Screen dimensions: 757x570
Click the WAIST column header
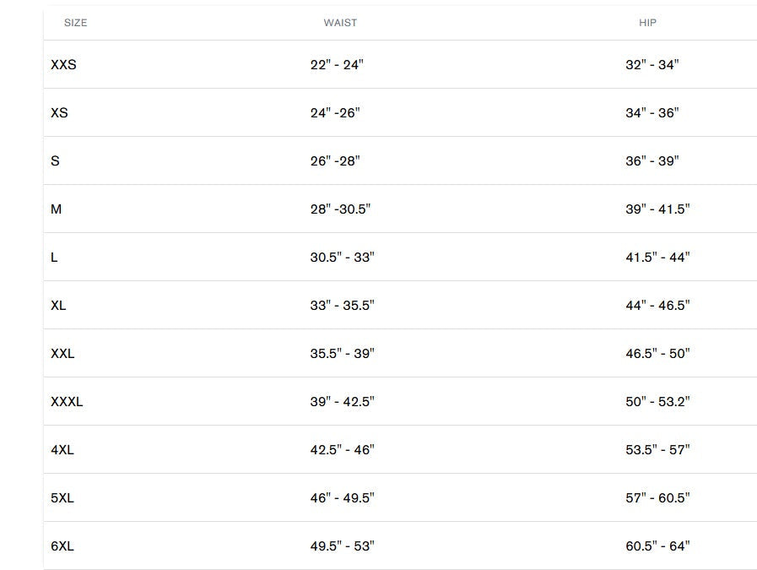point(340,23)
